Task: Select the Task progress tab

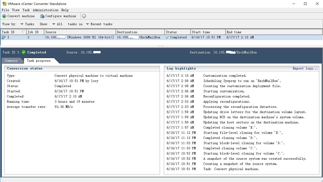Action: click(x=39, y=61)
